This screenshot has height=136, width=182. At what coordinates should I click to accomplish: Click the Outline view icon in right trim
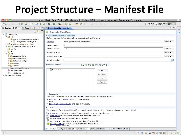pyautogui.click(x=179, y=33)
